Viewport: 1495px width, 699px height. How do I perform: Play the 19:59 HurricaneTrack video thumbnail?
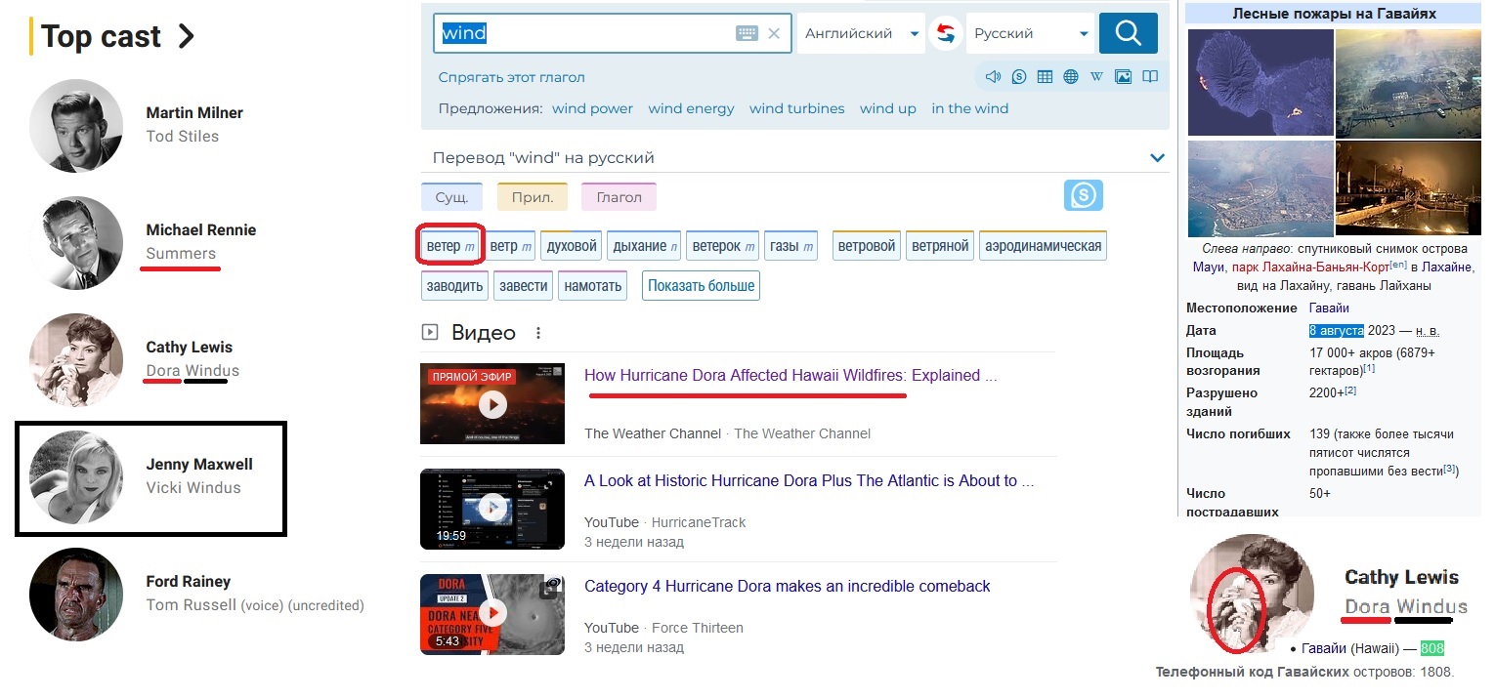tap(492, 509)
